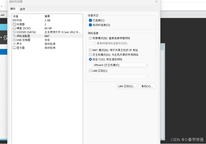Select the hard disk (SCSI) icon
Image resolution: width=206 pixels, height=144 pixels.
click(14, 28)
